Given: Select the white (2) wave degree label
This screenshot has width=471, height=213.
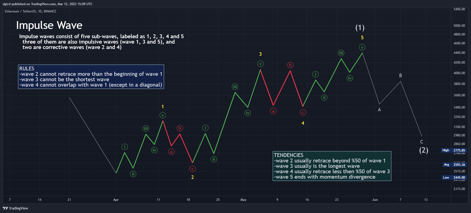Looking at the screenshot, I should click(x=424, y=150).
